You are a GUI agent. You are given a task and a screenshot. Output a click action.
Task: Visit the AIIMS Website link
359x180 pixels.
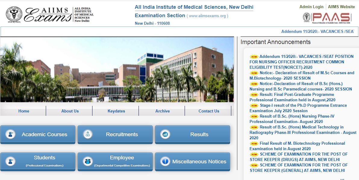(x=341, y=7)
